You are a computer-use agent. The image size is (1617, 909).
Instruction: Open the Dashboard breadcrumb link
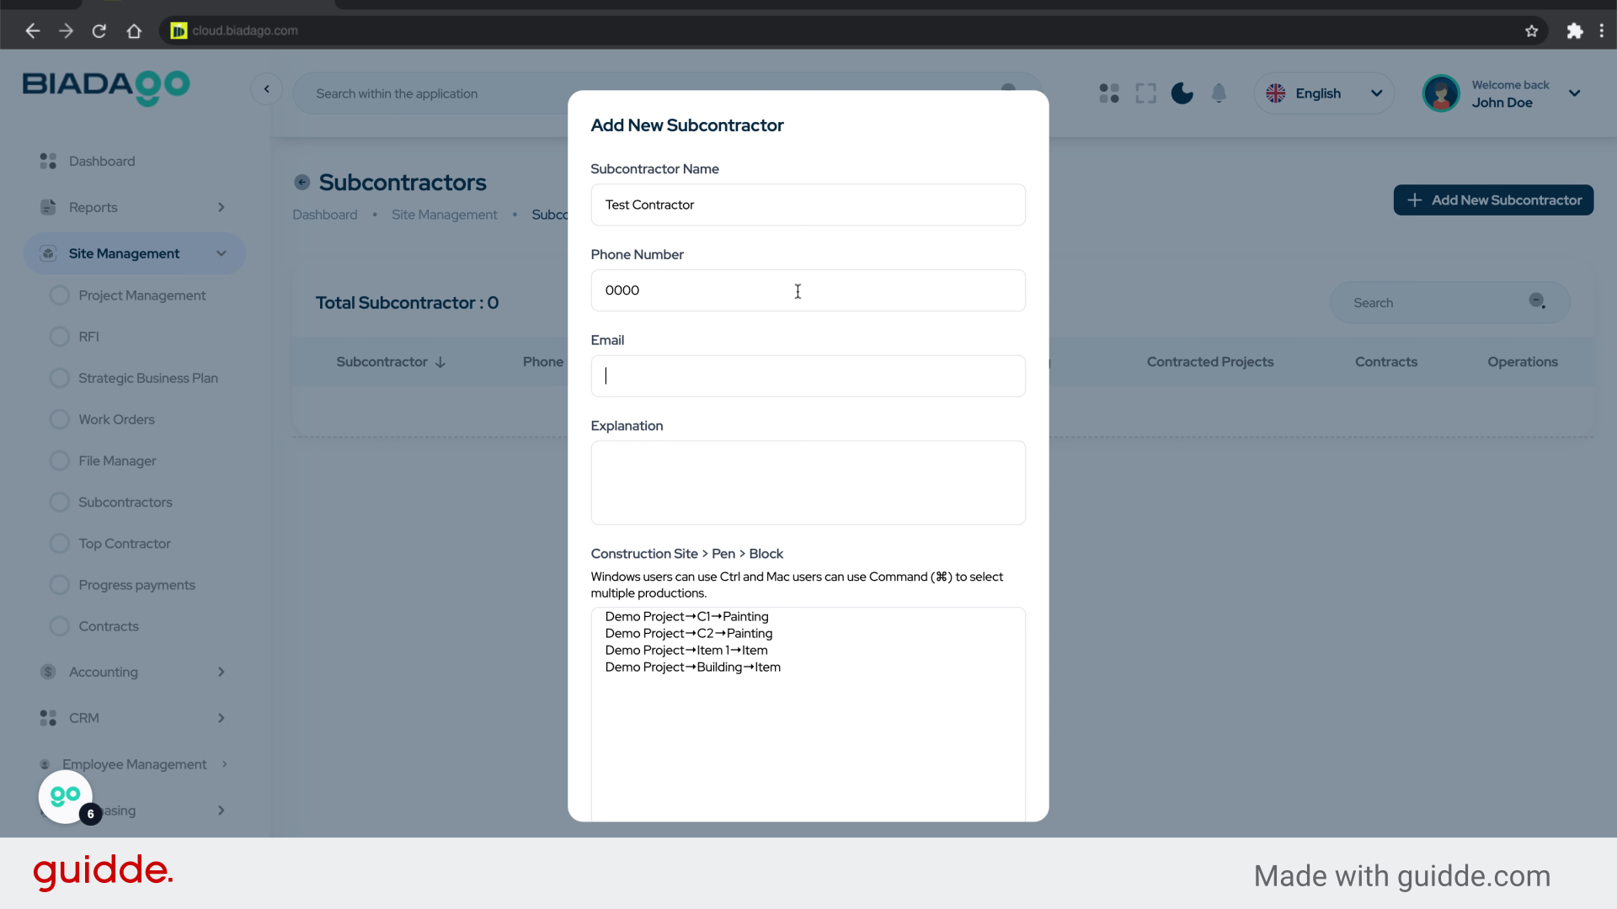click(x=325, y=215)
